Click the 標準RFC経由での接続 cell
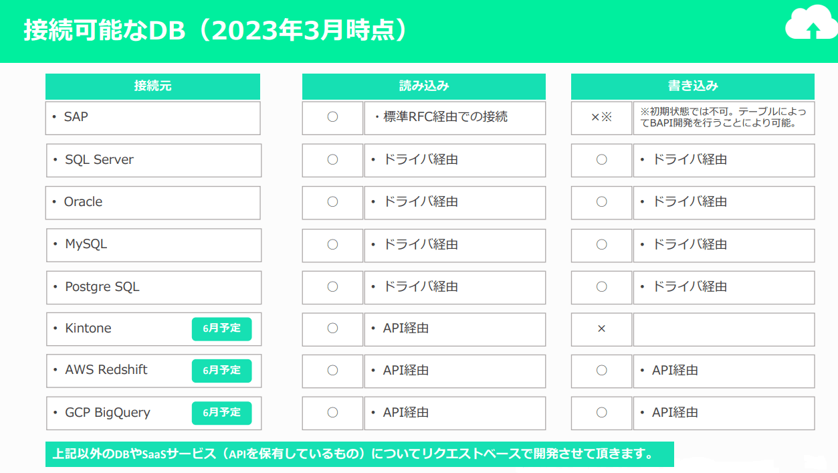Screen dimensions: 838x473 point(455,117)
